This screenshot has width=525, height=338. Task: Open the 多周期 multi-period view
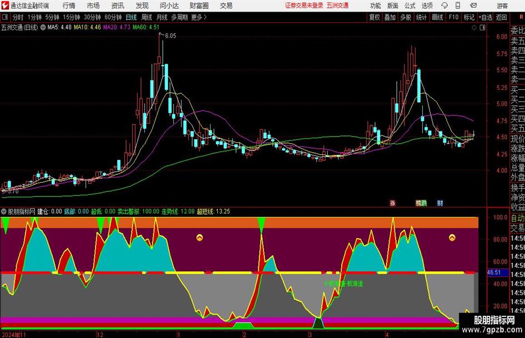coord(179,17)
